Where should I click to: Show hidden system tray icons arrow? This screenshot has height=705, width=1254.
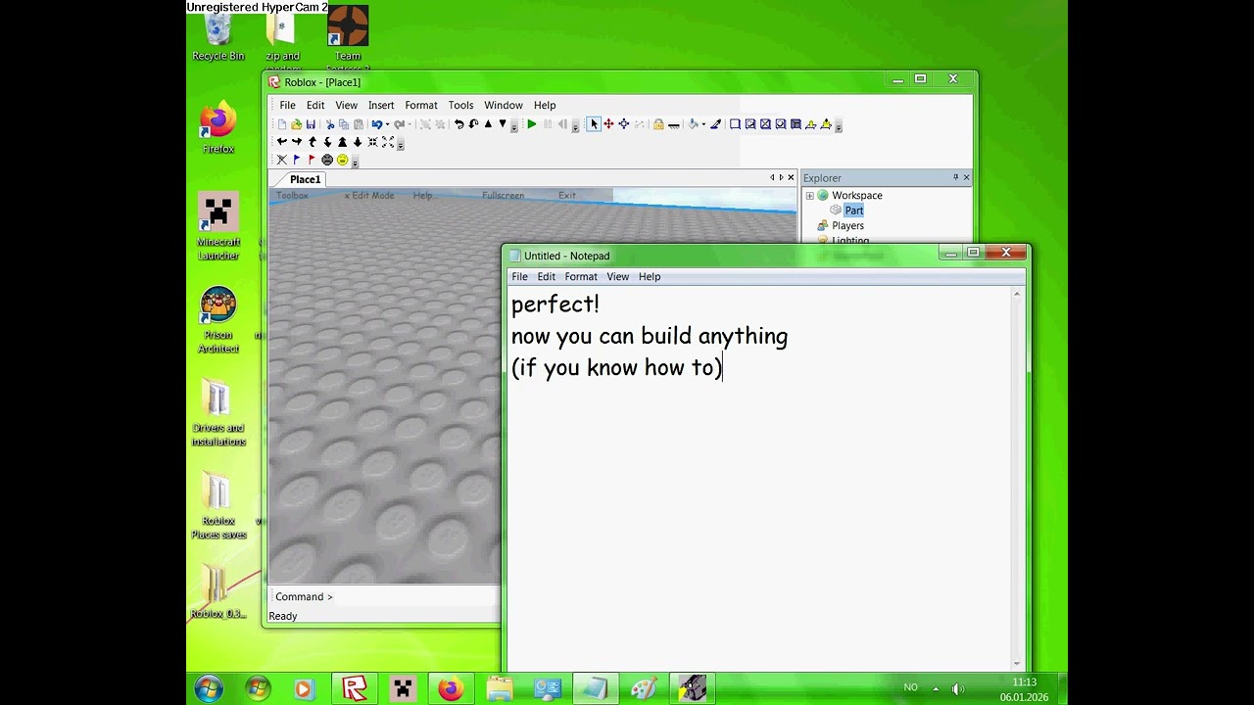(x=935, y=688)
